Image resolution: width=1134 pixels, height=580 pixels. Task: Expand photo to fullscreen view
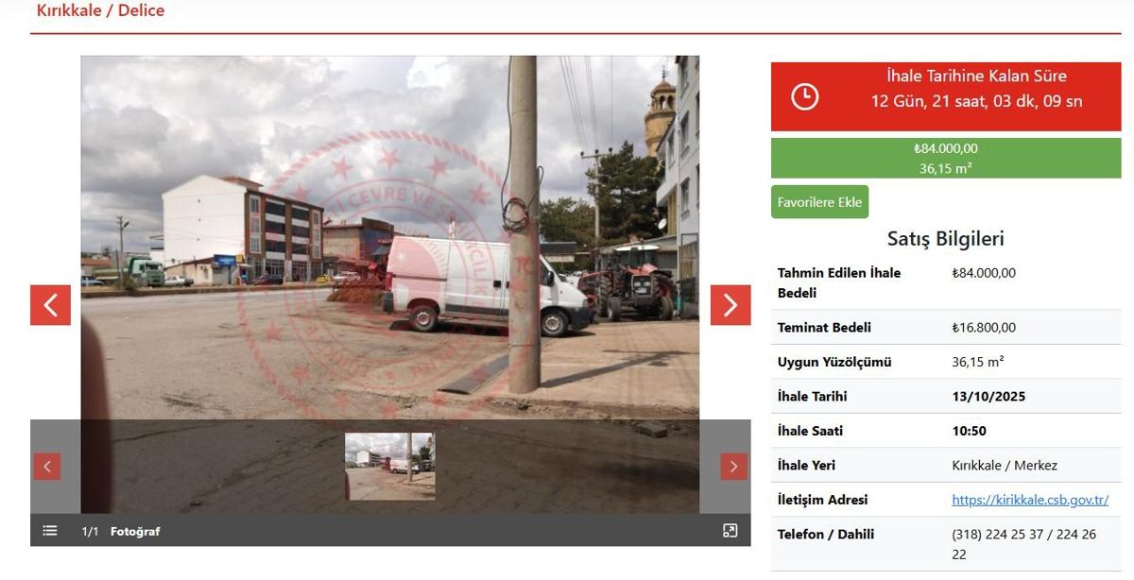click(730, 531)
